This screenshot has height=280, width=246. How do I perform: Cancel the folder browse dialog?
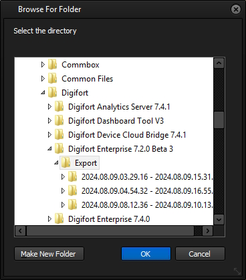(x=200, y=254)
